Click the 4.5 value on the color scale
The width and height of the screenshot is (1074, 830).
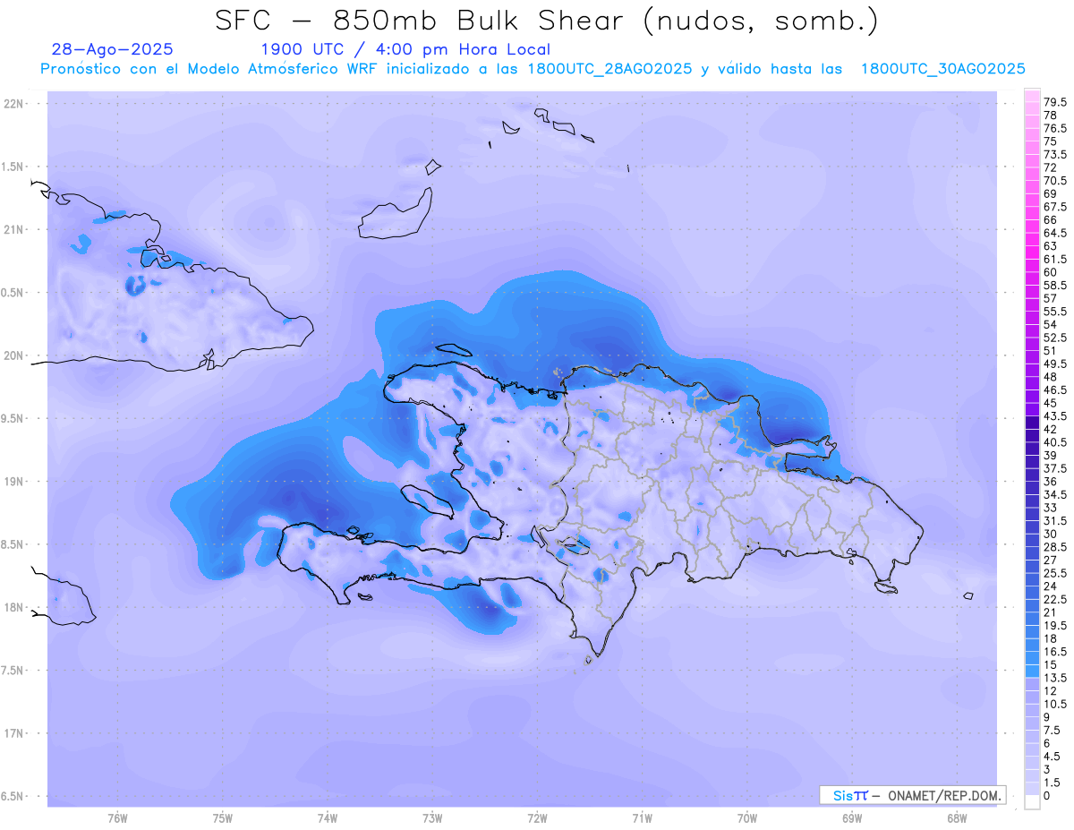1052,756
